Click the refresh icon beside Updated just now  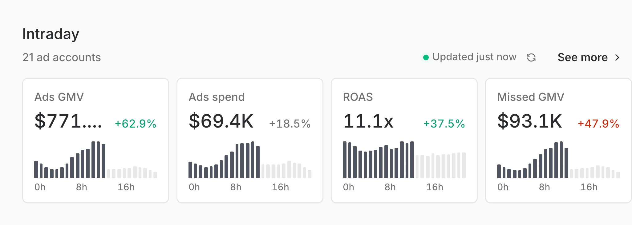(531, 57)
